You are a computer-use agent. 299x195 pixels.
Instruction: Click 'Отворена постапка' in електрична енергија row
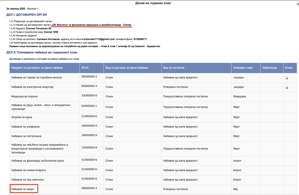coord(175,87)
